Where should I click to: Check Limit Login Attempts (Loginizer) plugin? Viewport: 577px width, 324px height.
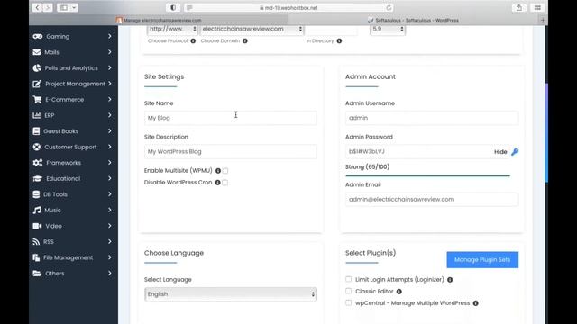click(349, 279)
